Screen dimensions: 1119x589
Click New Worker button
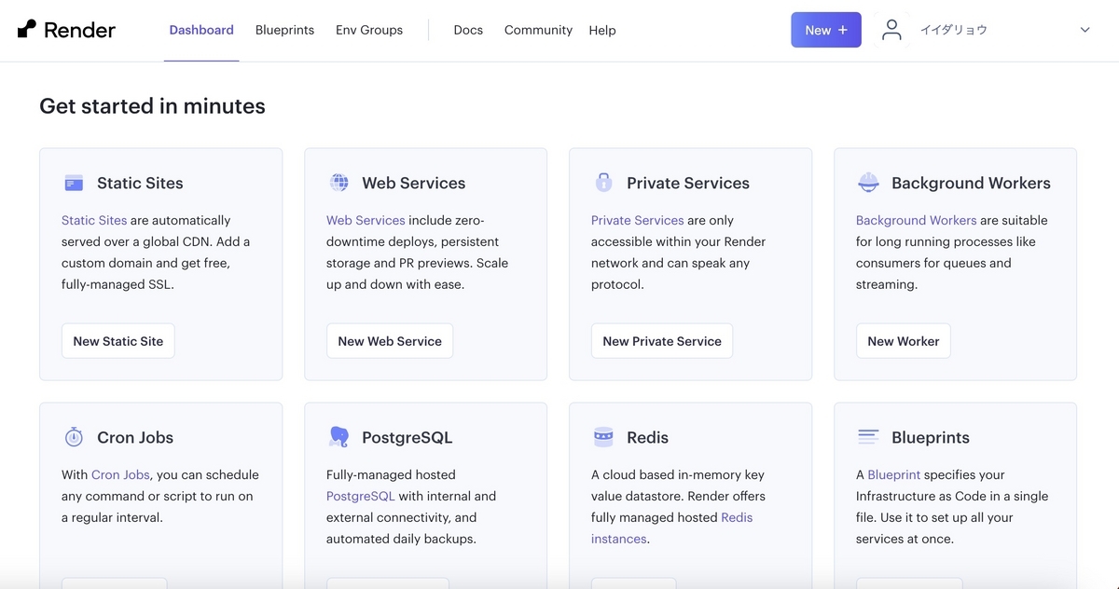904,341
